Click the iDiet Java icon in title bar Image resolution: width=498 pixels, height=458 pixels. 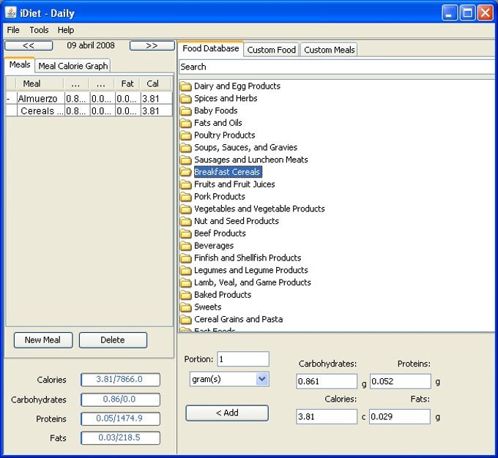11,13
